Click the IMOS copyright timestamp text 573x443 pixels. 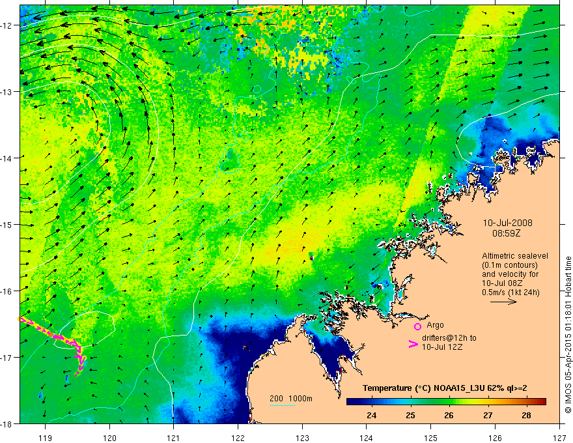coord(568,334)
